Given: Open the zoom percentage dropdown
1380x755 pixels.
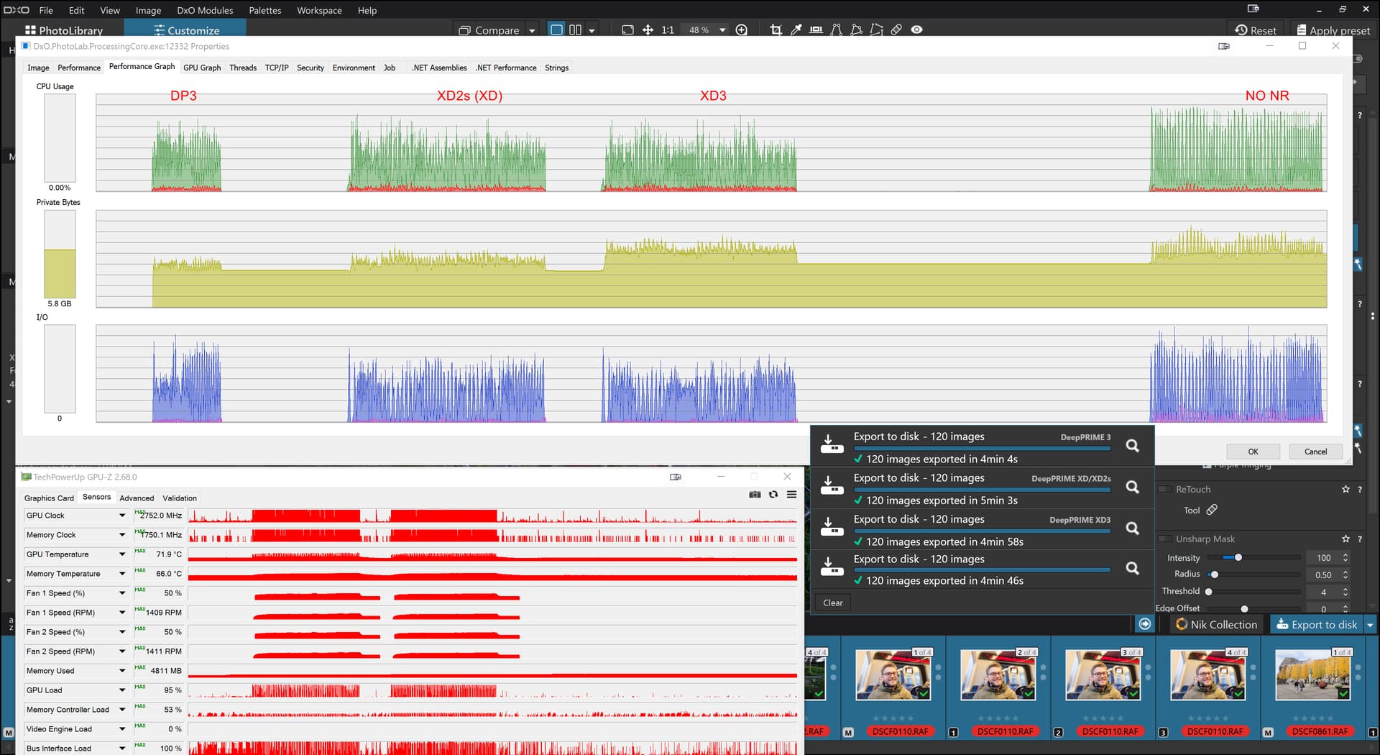Looking at the screenshot, I should point(722,30).
